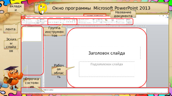
Task: Toggle Underline formatting in font group
Action: [53, 22]
